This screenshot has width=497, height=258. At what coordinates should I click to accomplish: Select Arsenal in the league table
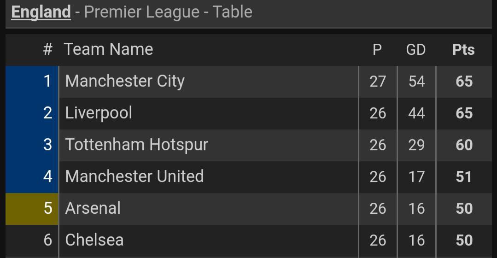[x=93, y=208]
